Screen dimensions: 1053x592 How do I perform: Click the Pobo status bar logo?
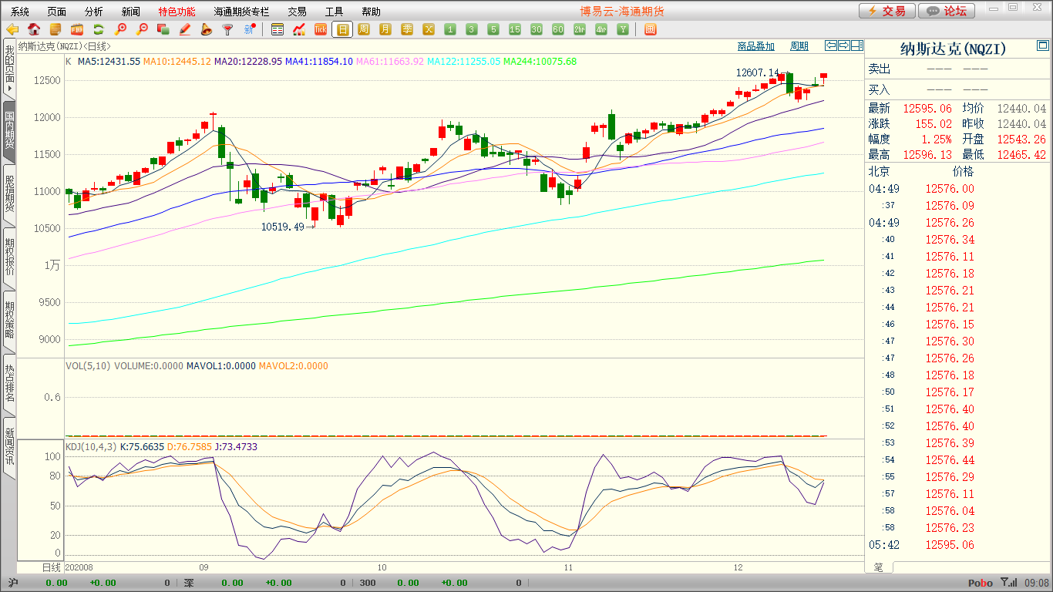click(981, 583)
